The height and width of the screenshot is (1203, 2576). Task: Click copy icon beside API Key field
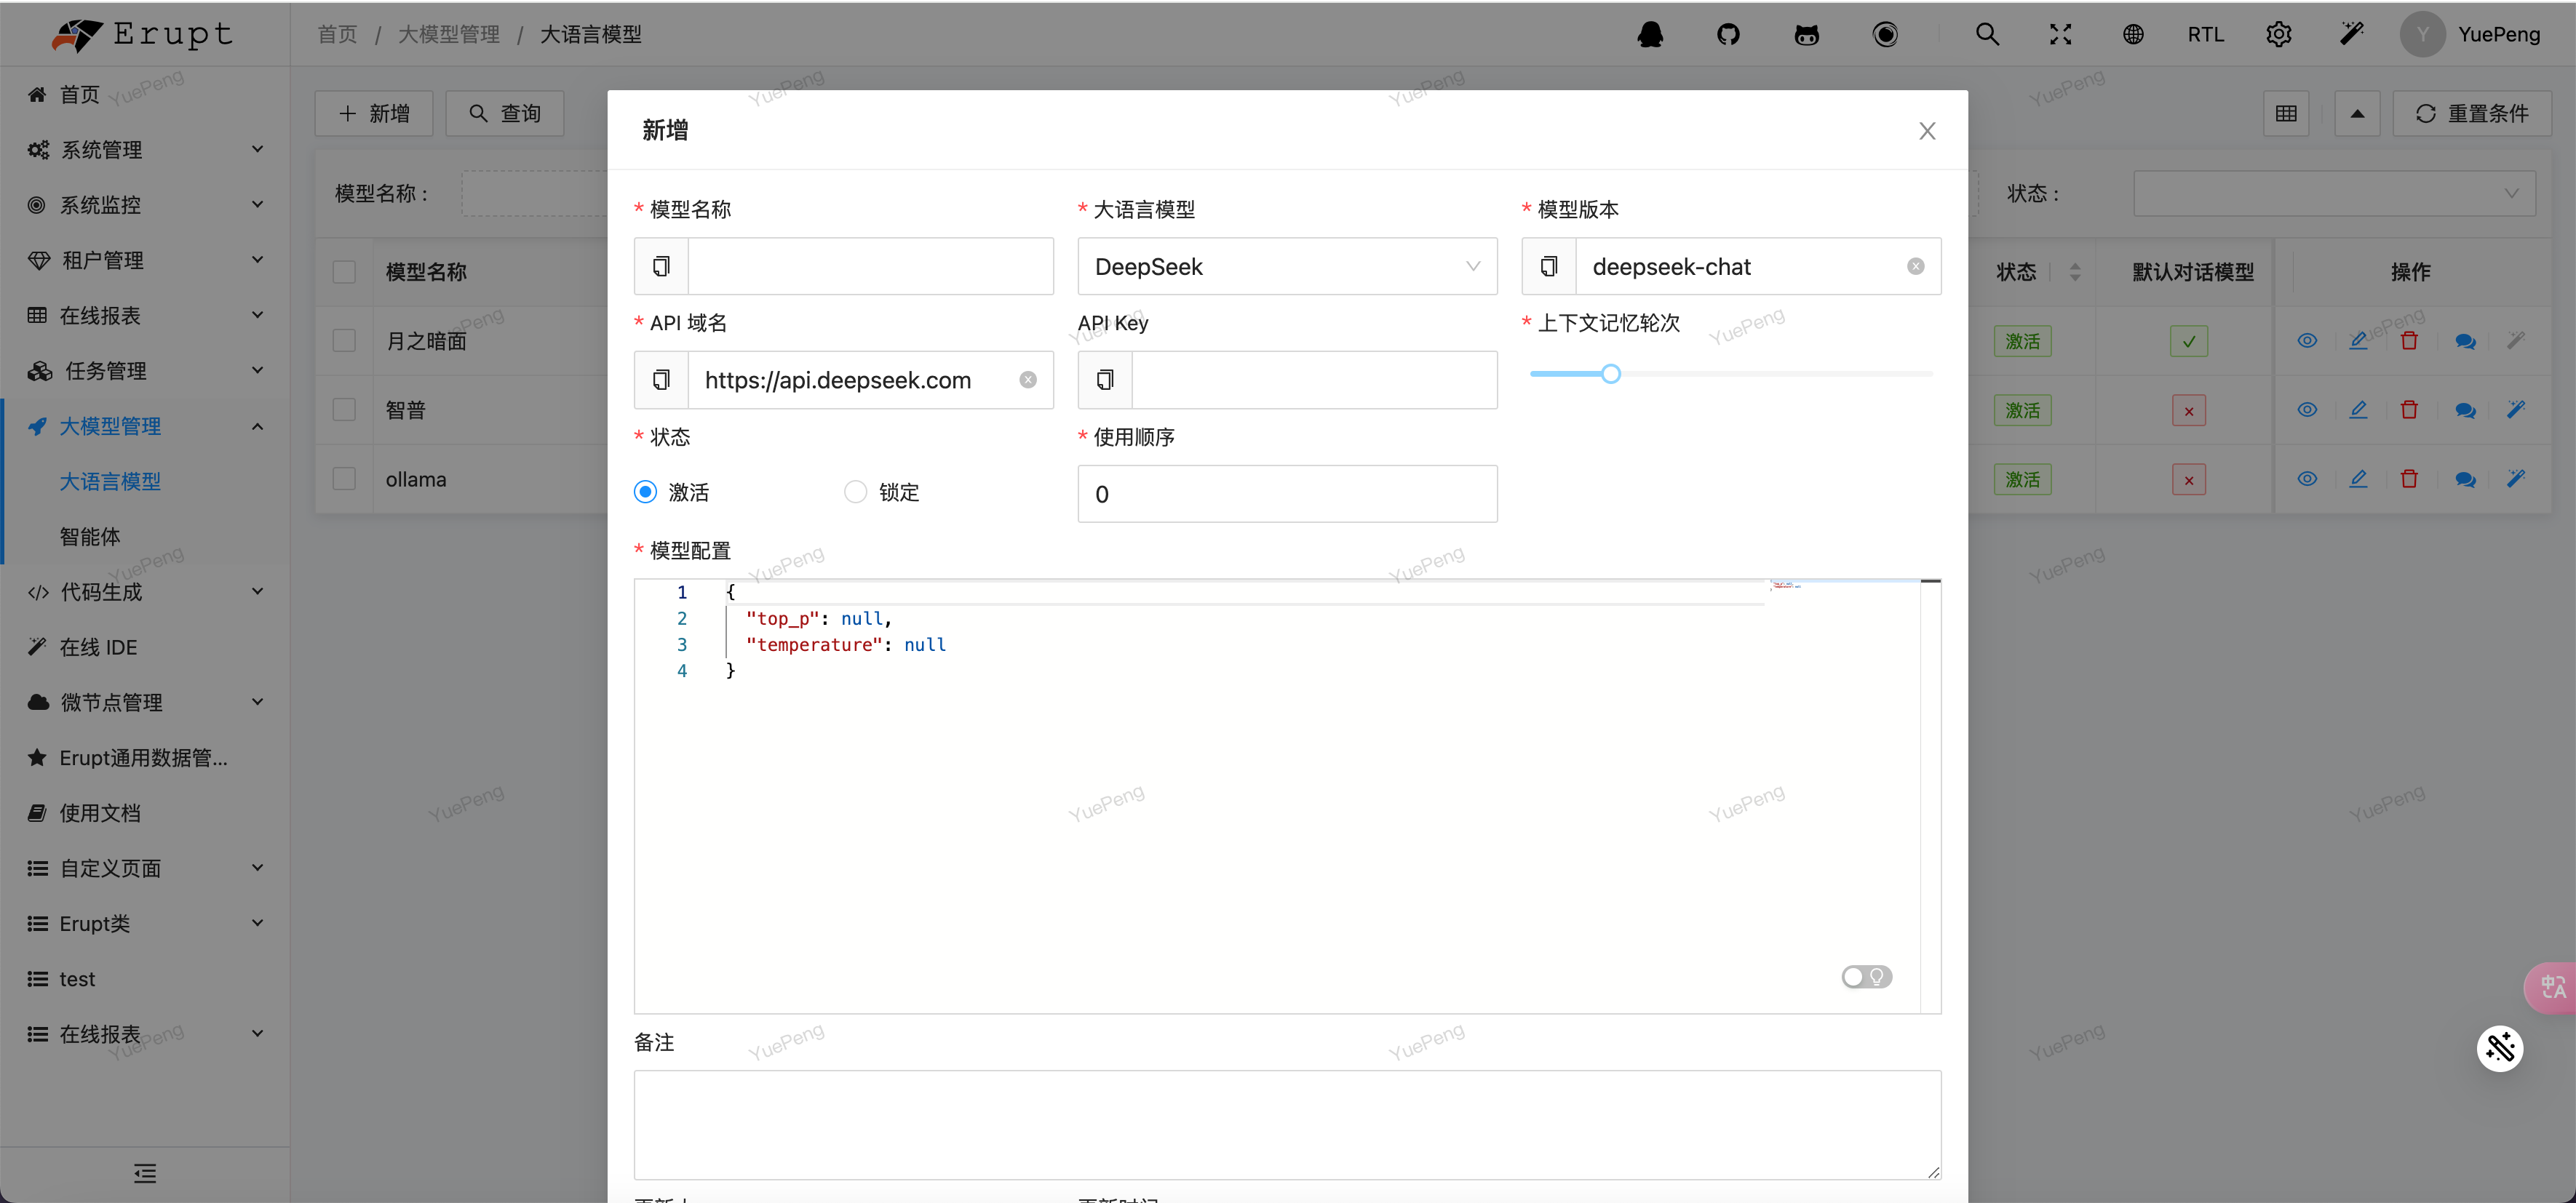[1105, 380]
